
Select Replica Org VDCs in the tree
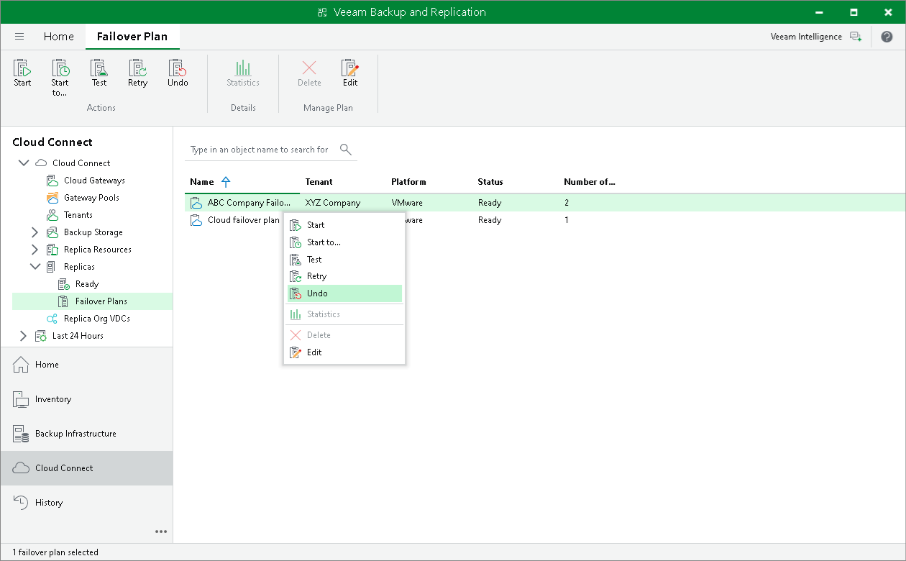pyautogui.click(x=96, y=319)
